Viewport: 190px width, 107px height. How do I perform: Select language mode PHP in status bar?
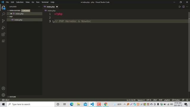161,100
